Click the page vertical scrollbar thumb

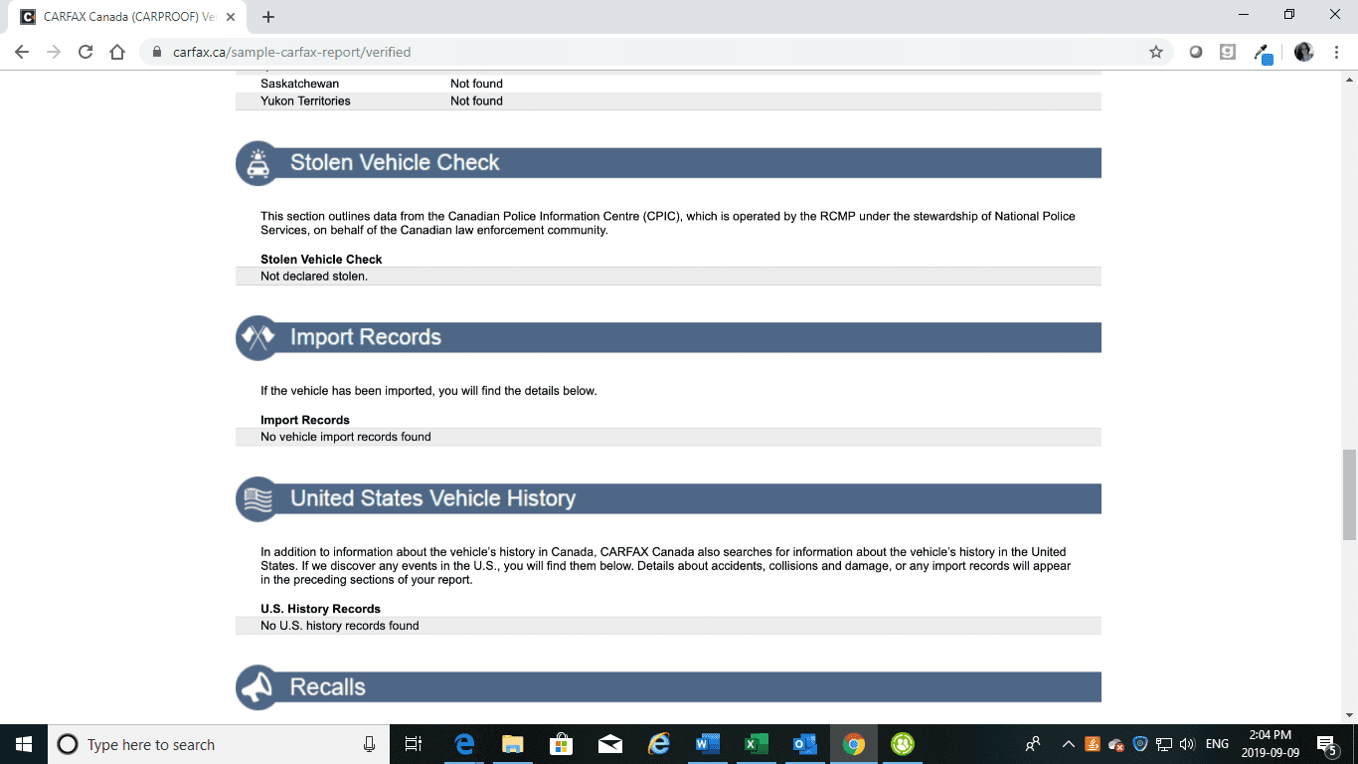click(x=1349, y=494)
